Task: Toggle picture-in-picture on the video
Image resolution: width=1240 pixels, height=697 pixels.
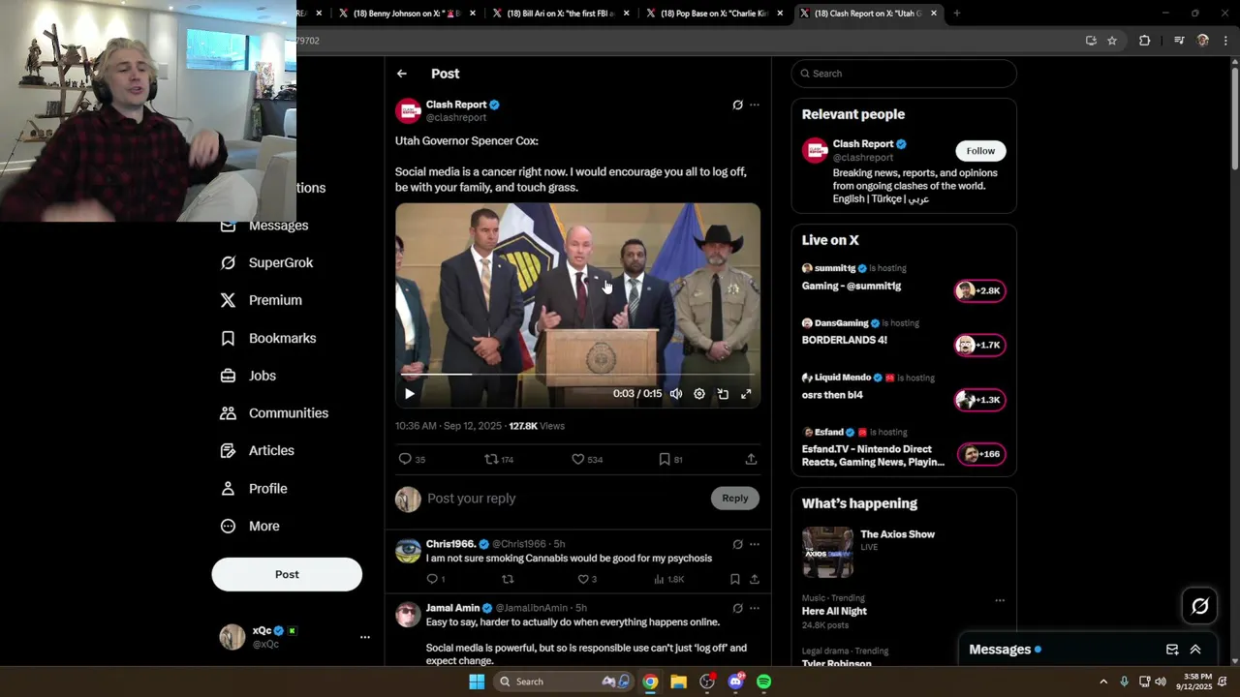Action: [x=723, y=394]
